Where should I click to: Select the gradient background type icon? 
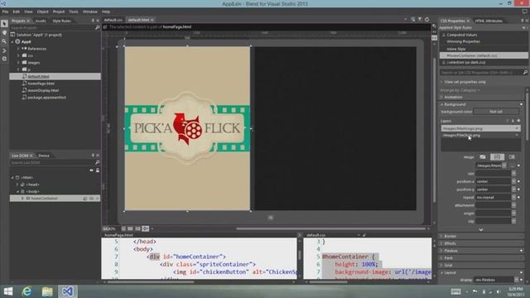click(512, 156)
